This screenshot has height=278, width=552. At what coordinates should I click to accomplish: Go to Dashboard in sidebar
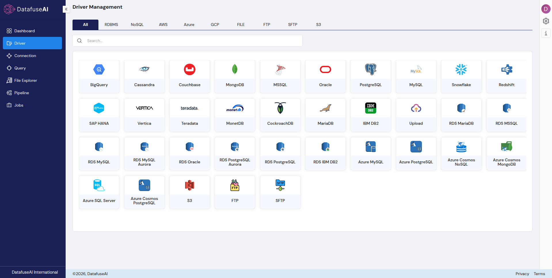click(x=32, y=31)
